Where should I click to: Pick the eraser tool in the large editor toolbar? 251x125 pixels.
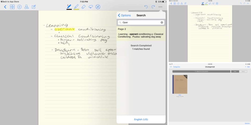tap(83, 7)
